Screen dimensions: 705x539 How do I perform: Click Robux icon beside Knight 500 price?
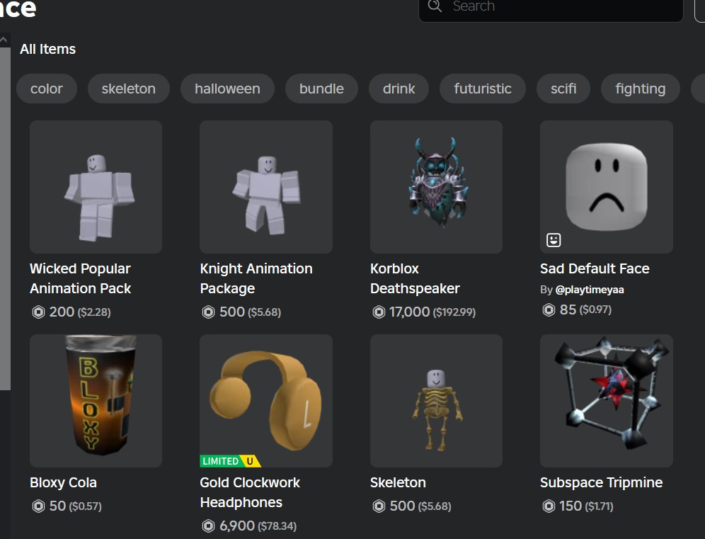coord(208,312)
